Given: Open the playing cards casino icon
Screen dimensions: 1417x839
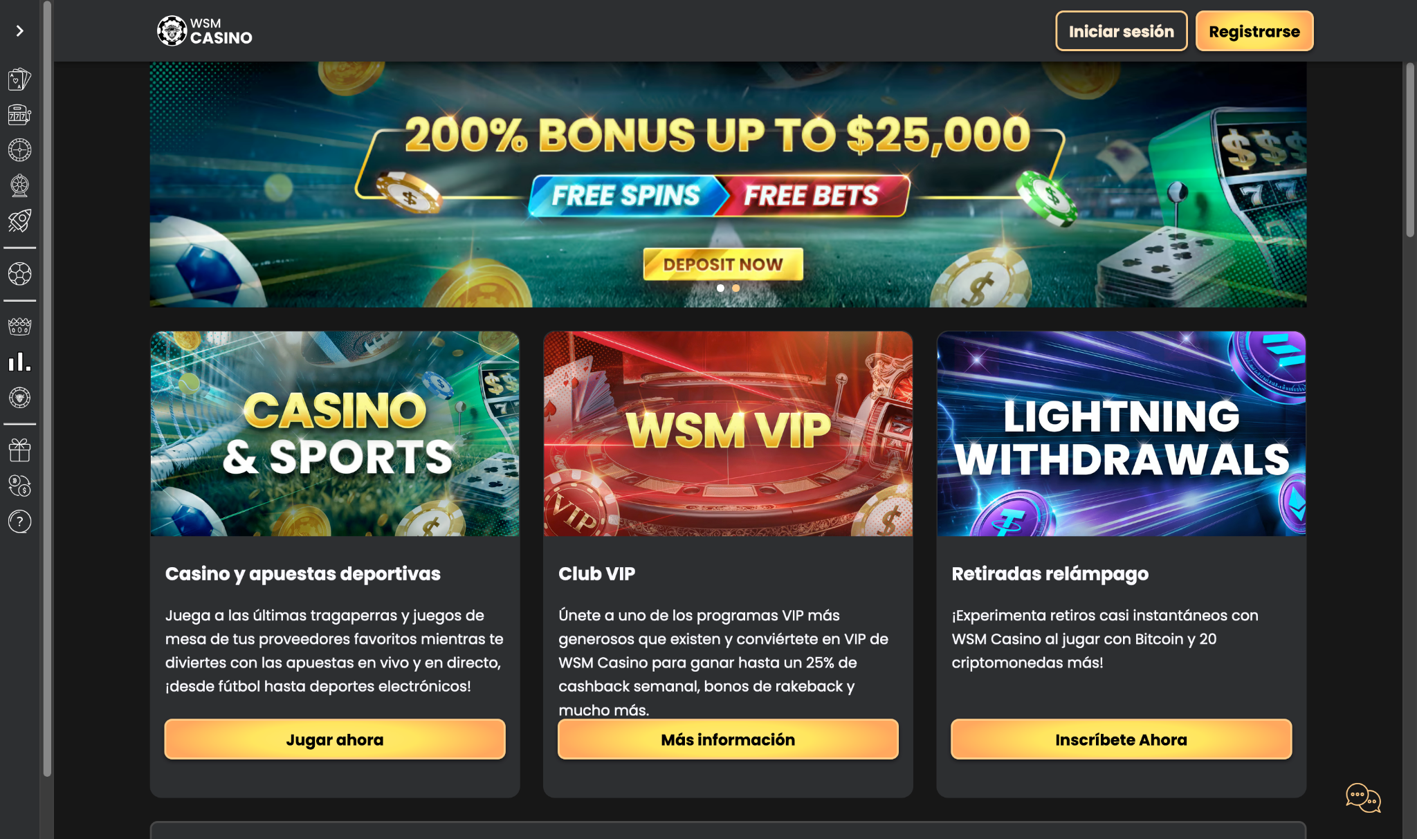Looking at the screenshot, I should click(19, 80).
